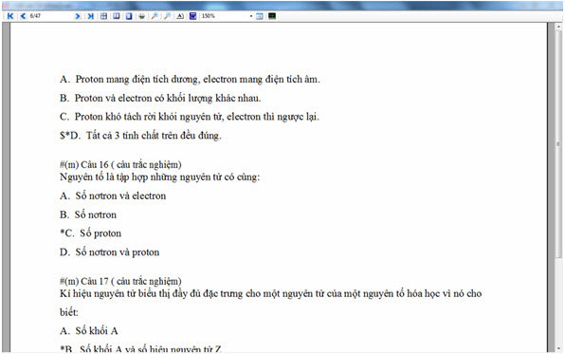The width and height of the screenshot is (565, 354).
Task: Click the dark blue page icon before 150%
Action: [x=192, y=16]
